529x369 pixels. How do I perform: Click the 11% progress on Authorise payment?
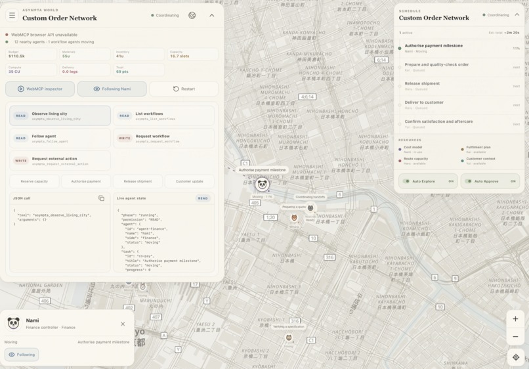coord(516,49)
